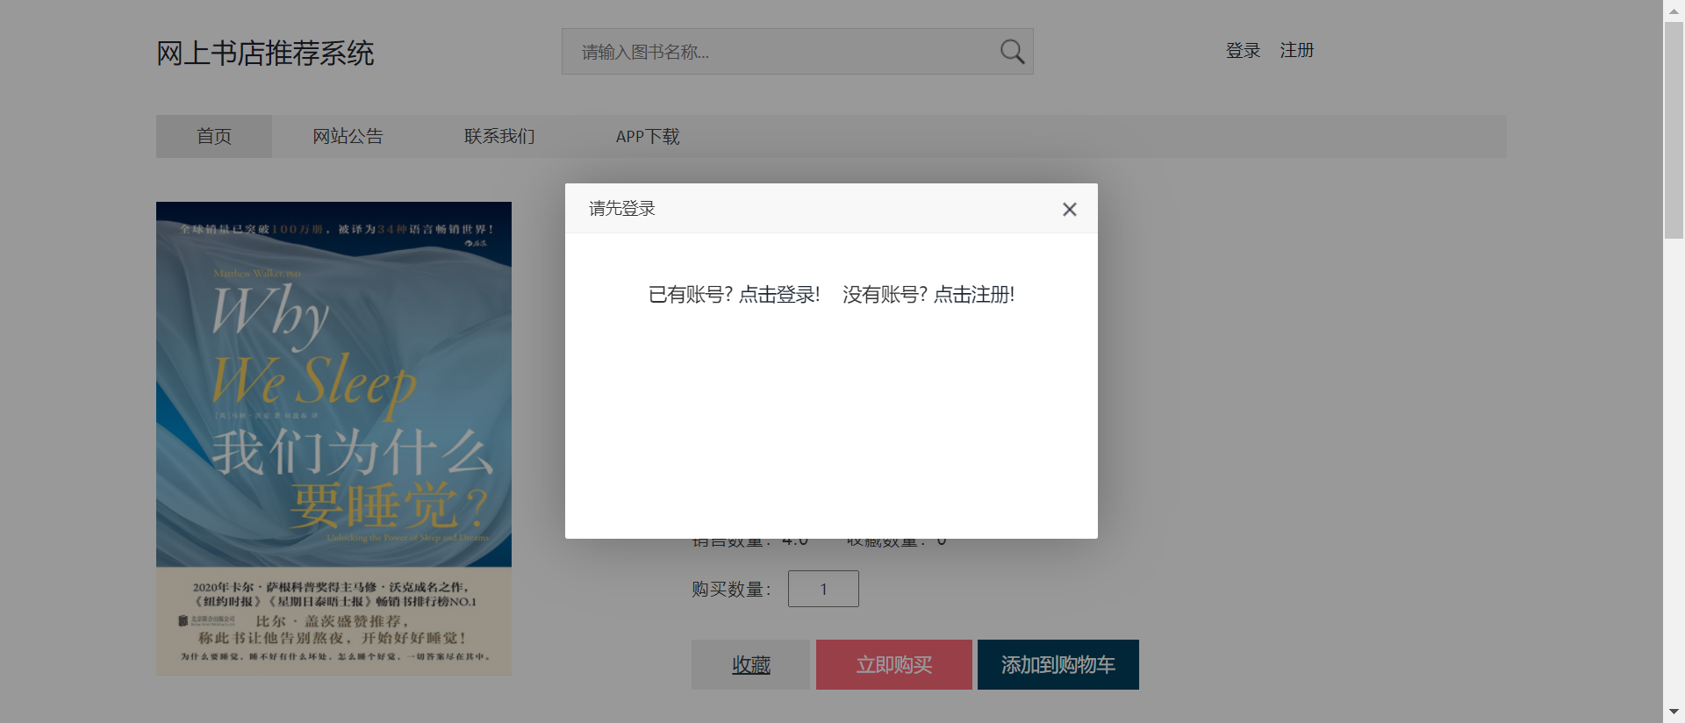The height and width of the screenshot is (723, 1685).
Task: Click 没有账号? 点击注册! in the dialog
Action: (929, 295)
